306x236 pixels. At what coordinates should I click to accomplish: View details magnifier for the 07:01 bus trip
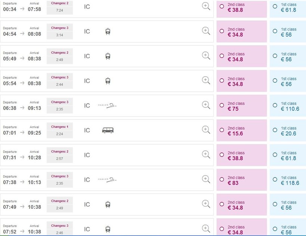pyautogui.click(x=206, y=130)
